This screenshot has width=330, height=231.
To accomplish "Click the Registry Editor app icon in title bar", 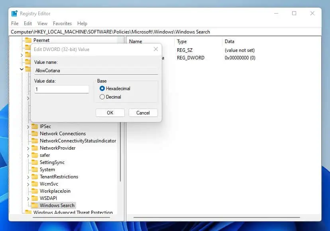I will 14,14.
